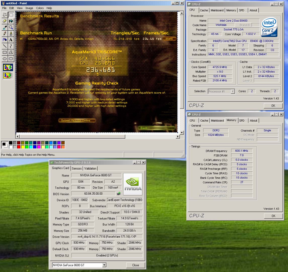The height and width of the screenshot is (272, 288).
Task: Select the Text tool (letter A)
Action: [11, 40]
